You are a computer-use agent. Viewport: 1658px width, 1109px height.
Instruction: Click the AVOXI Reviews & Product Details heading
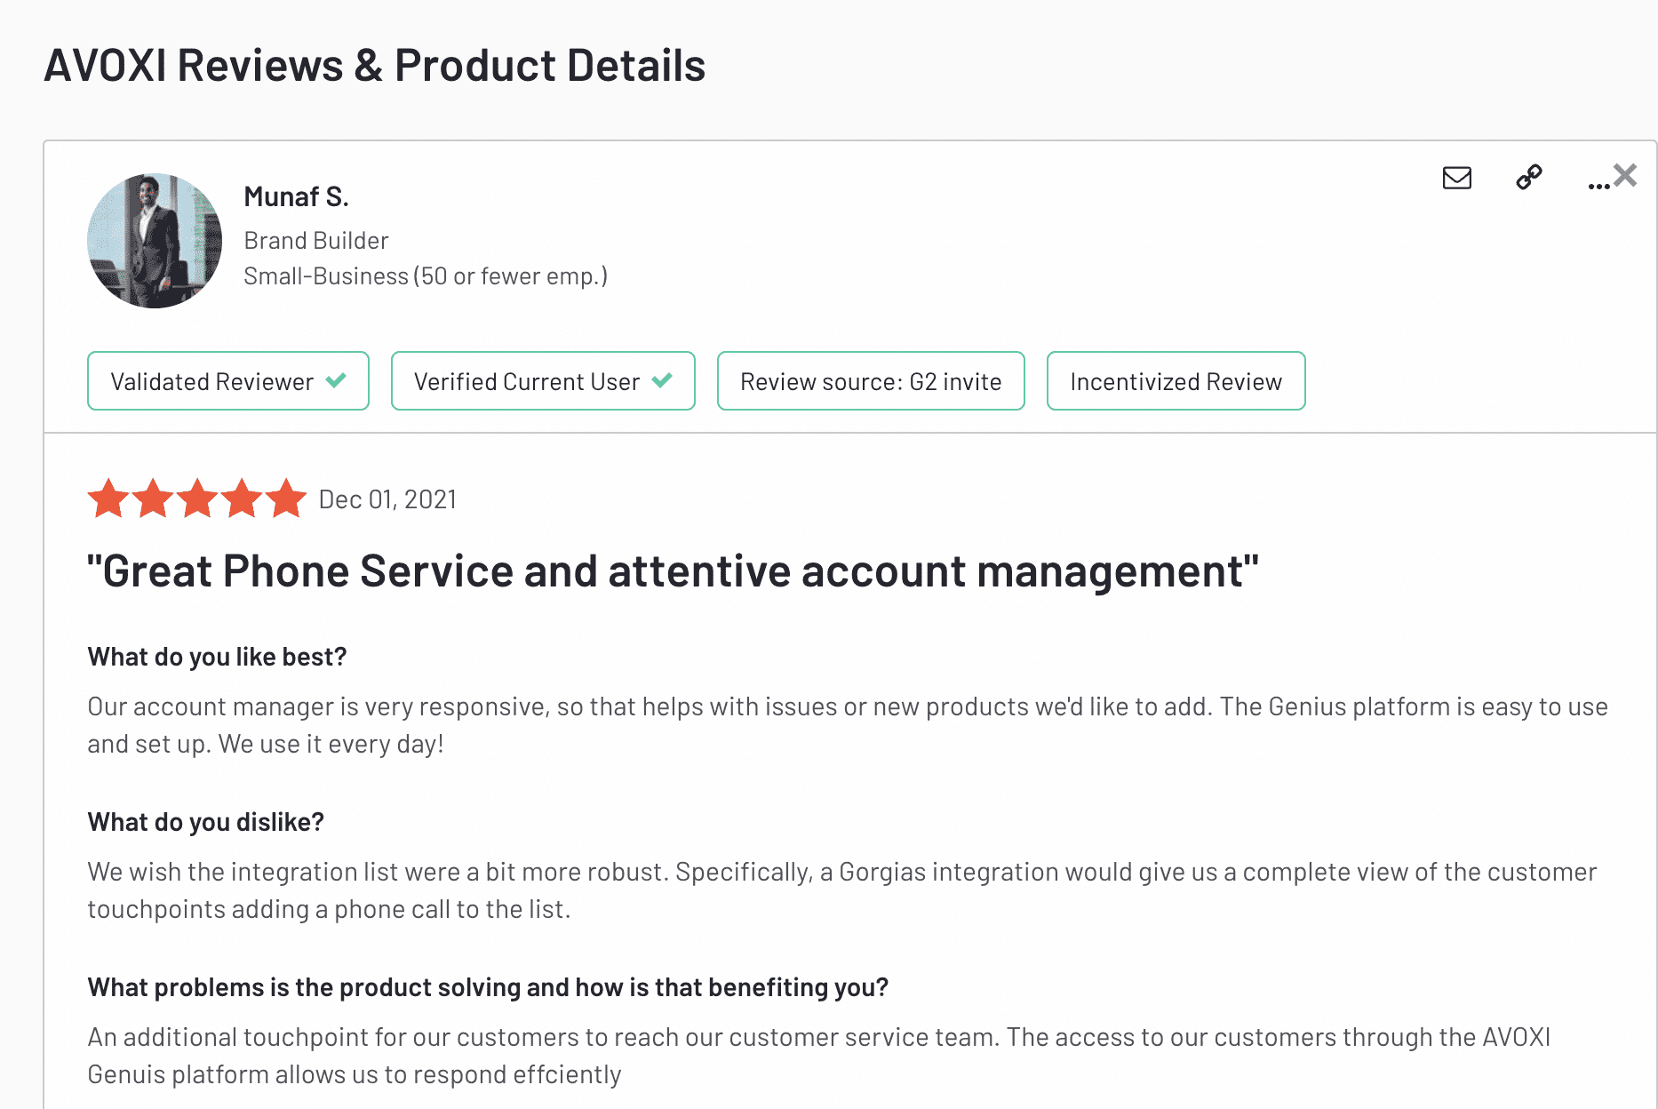pyautogui.click(x=375, y=65)
